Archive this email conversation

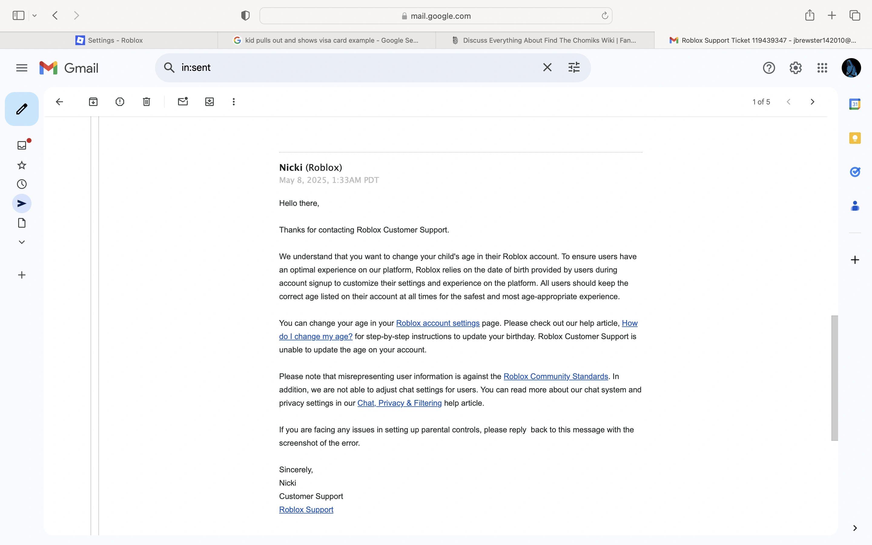[x=93, y=102]
